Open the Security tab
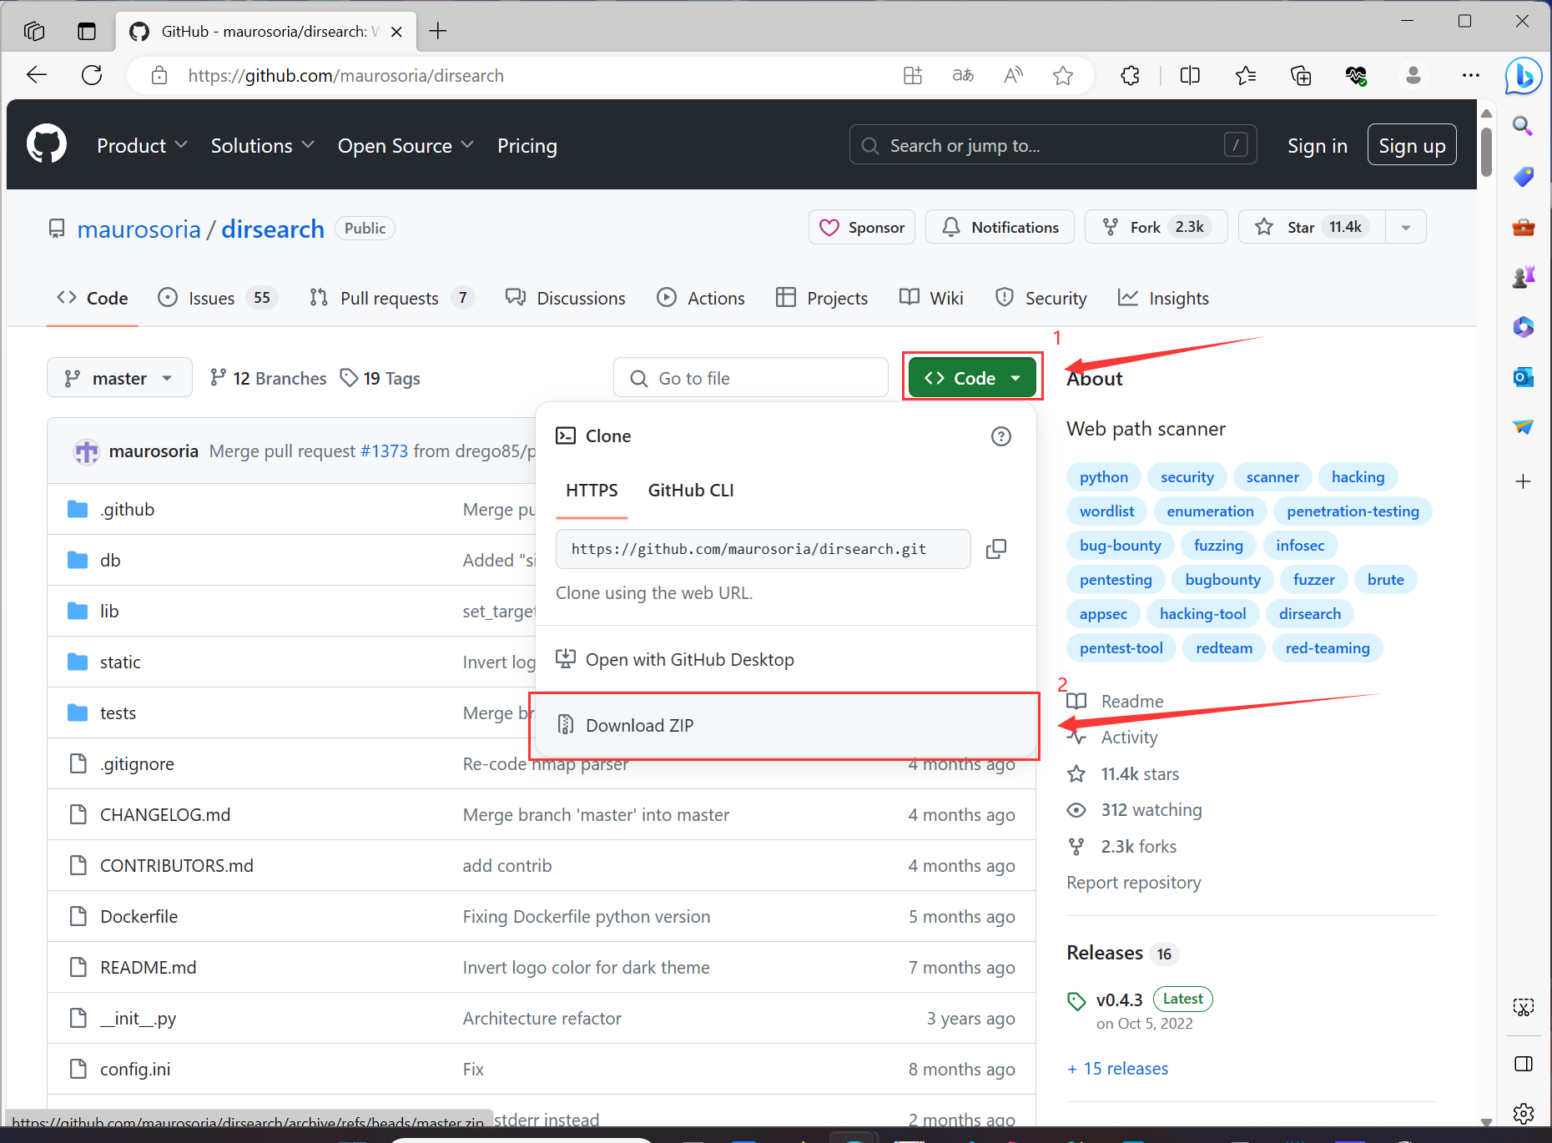Screen dimensions: 1552x1143 pyautogui.click(x=1041, y=298)
